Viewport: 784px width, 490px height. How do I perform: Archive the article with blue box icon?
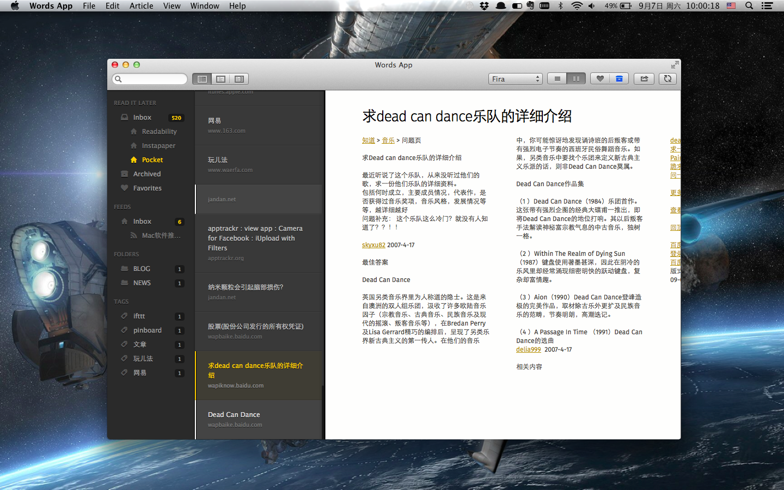619,79
